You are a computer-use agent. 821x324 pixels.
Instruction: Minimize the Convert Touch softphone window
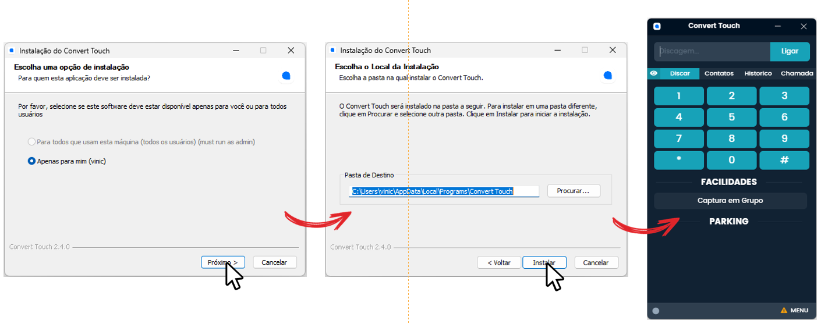[778, 26]
